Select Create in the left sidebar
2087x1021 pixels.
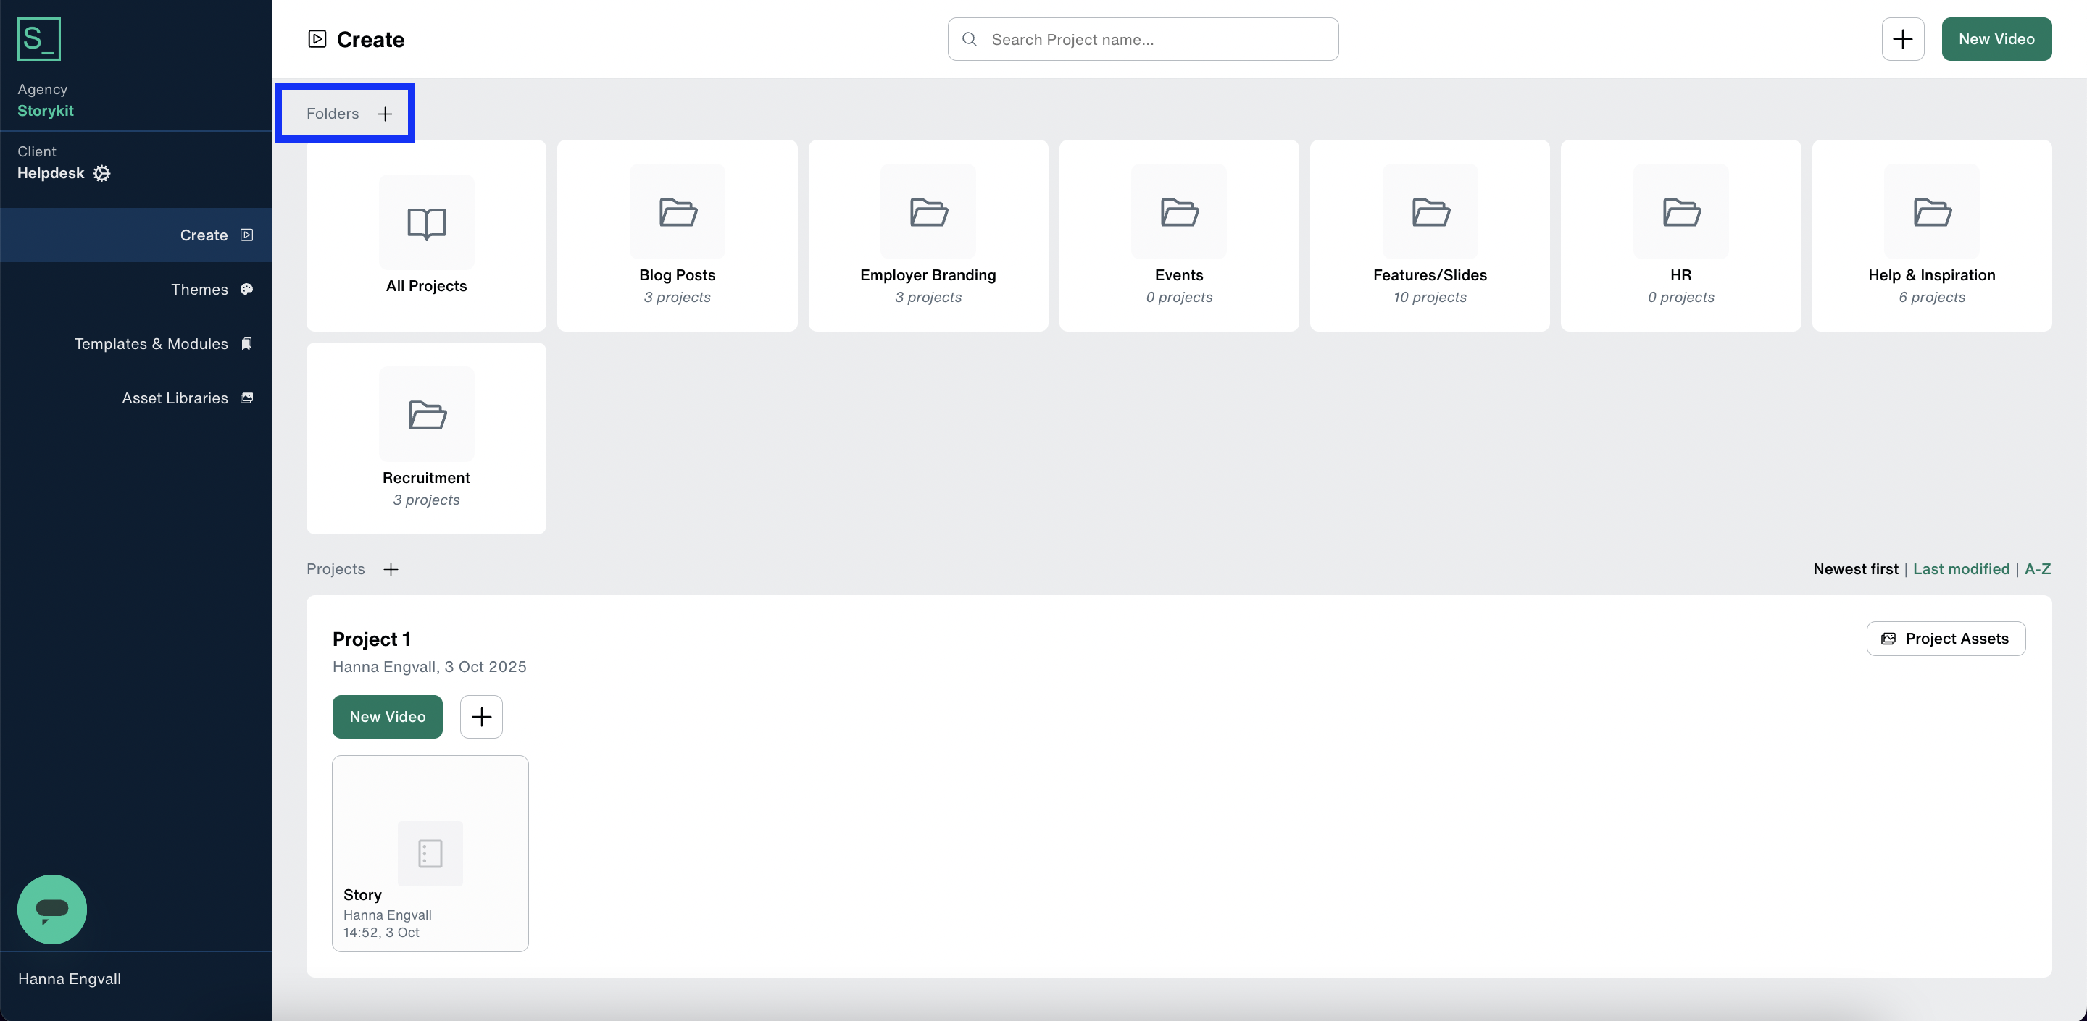pyautogui.click(x=204, y=235)
